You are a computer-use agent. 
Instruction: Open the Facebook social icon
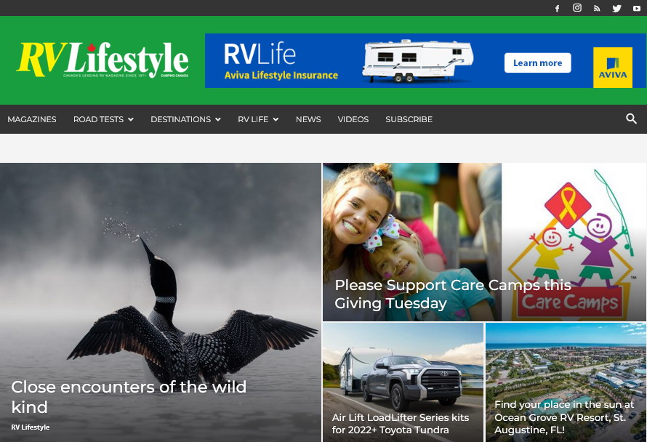(x=557, y=8)
